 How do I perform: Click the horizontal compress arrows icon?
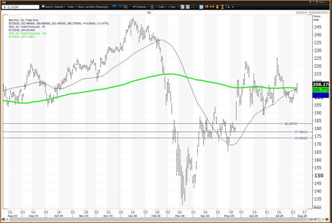click(212, 7)
